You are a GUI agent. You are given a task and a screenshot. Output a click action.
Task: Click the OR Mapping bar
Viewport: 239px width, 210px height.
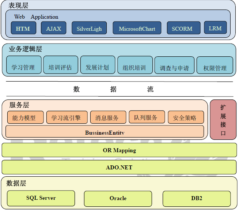119,150
